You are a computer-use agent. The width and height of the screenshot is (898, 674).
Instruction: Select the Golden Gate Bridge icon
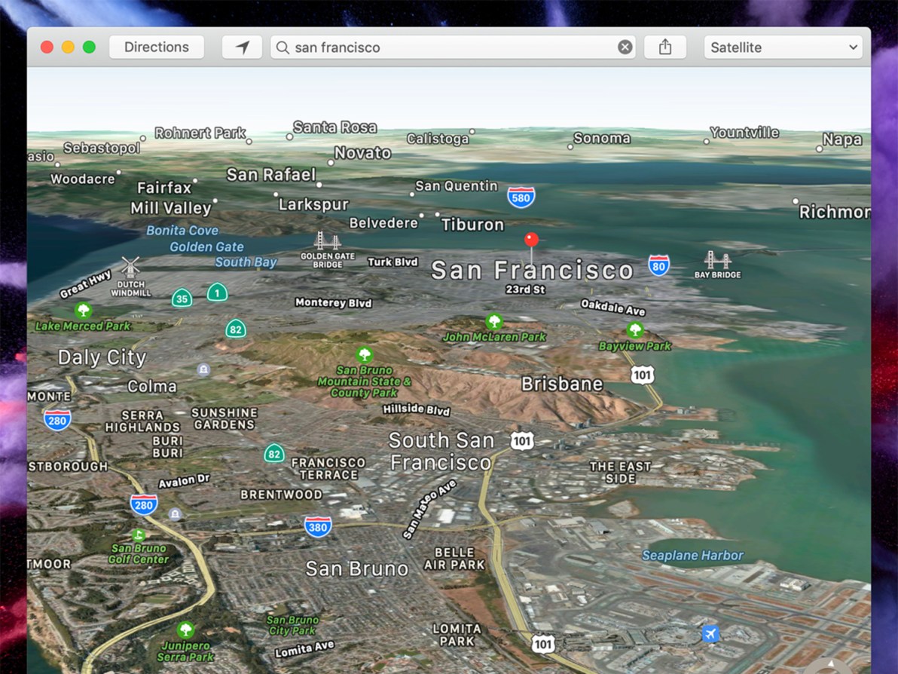coord(326,243)
